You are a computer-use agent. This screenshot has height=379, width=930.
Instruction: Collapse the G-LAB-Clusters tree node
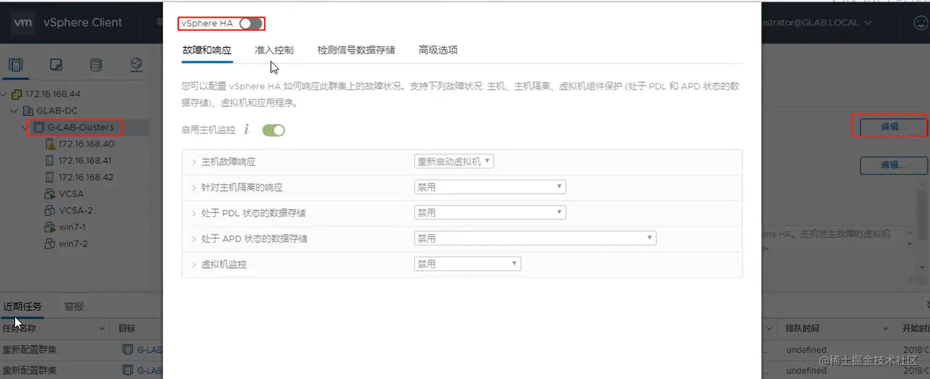click(25, 127)
